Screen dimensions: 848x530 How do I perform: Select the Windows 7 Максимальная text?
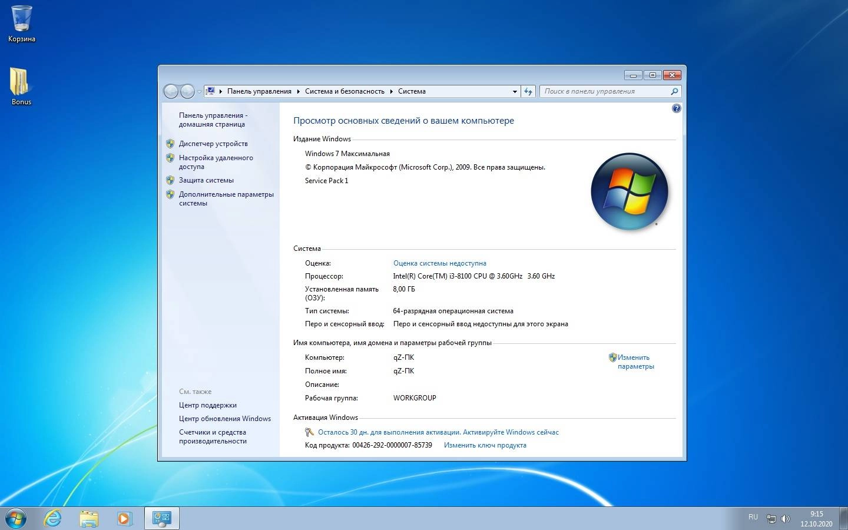(x=347, y=154)
